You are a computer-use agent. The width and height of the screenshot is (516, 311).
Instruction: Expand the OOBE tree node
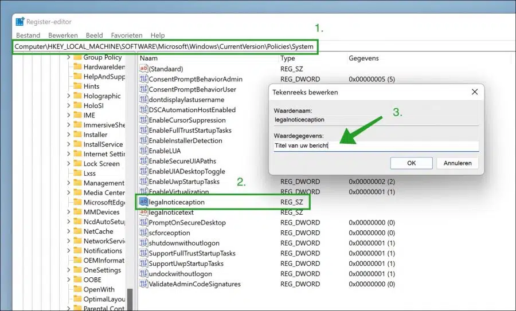click(x=68, y=279)
